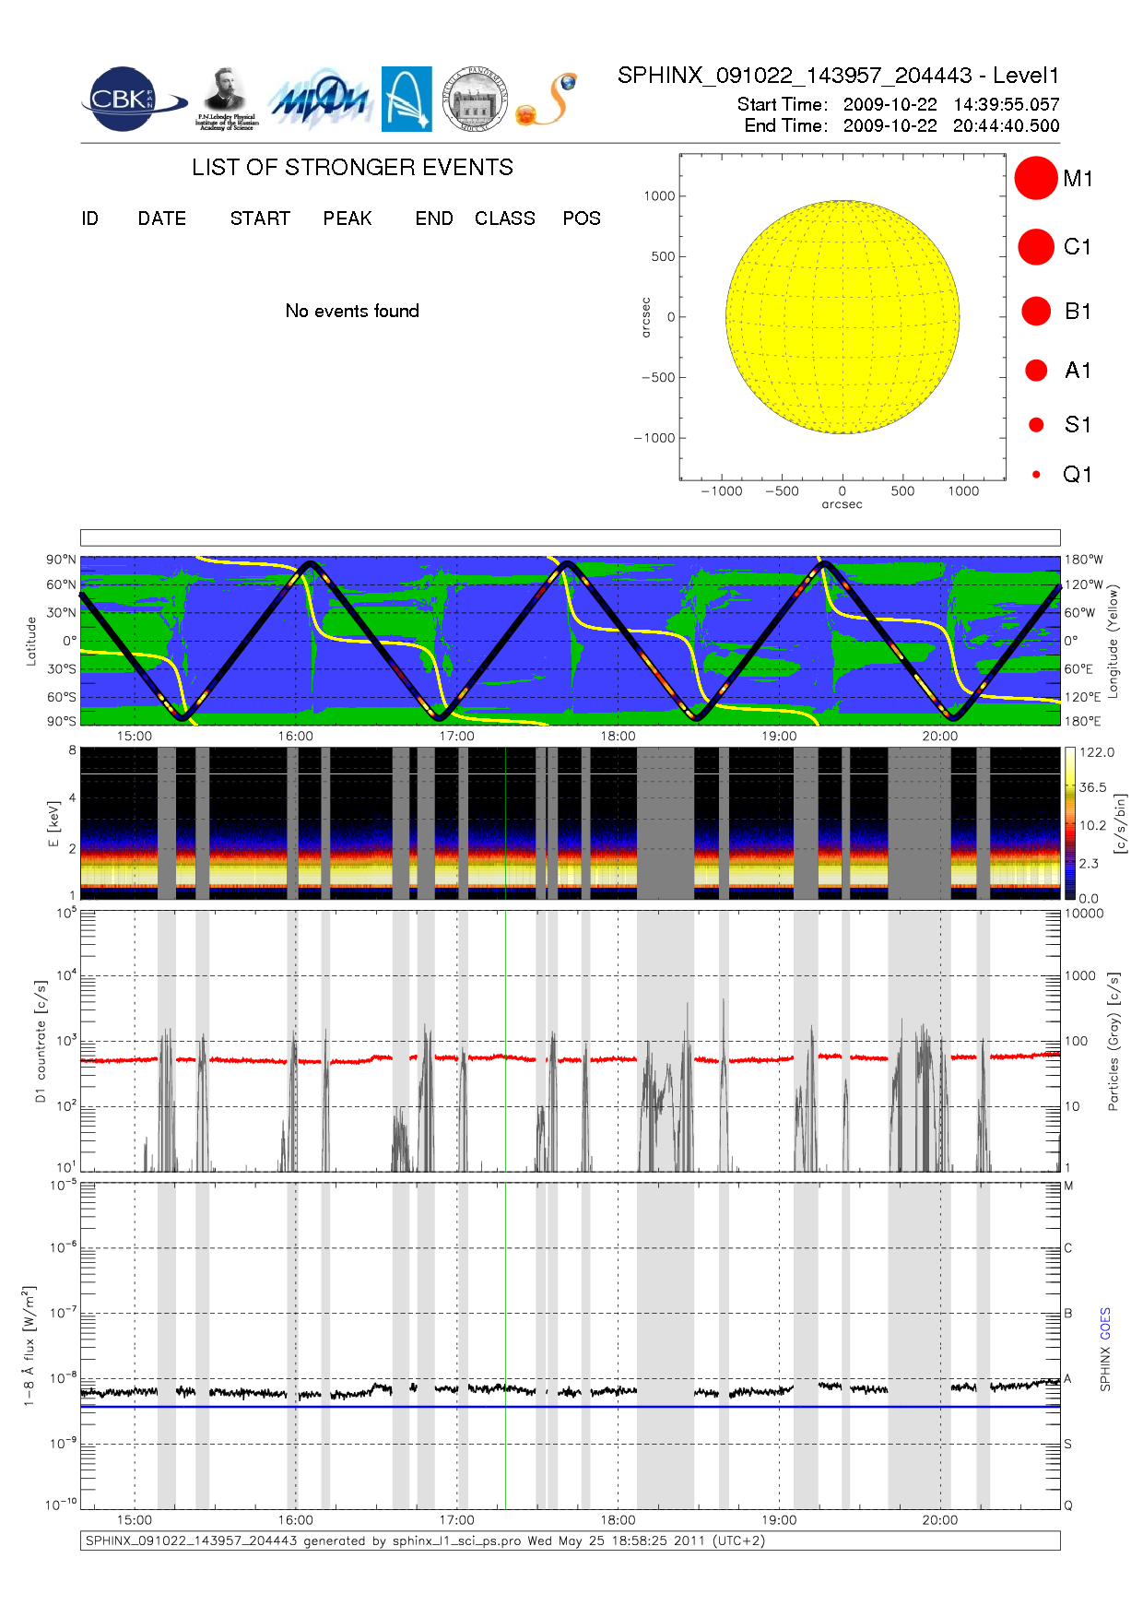This screenshot has width=1143, height=1617.
Task: Click the M1 red legend circle
Action: 1036,178
